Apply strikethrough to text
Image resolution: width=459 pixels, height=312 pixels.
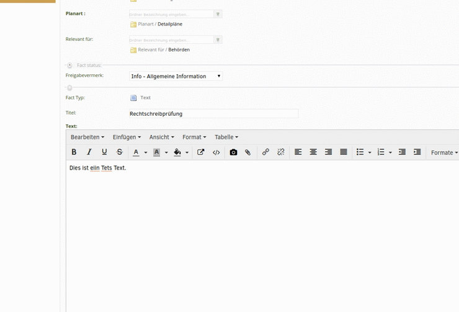tap(119, 152)
